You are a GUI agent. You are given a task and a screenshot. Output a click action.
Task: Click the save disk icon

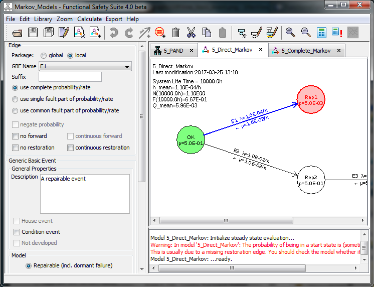33,33
